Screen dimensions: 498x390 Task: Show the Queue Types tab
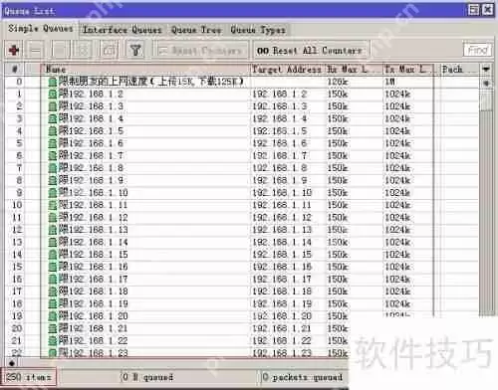(258, 30)
